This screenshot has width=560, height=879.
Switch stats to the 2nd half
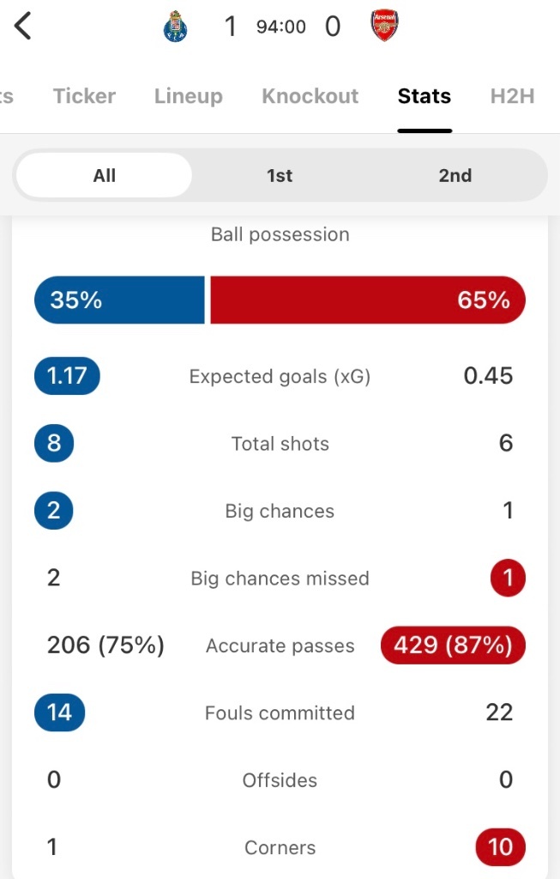455,175
